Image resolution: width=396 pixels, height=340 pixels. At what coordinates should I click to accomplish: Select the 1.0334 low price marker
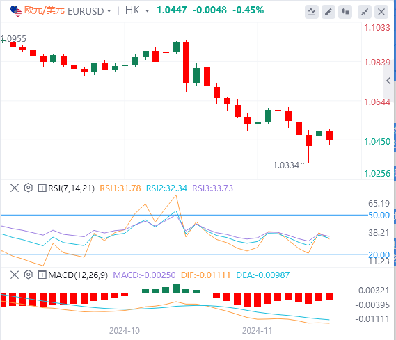286,165
